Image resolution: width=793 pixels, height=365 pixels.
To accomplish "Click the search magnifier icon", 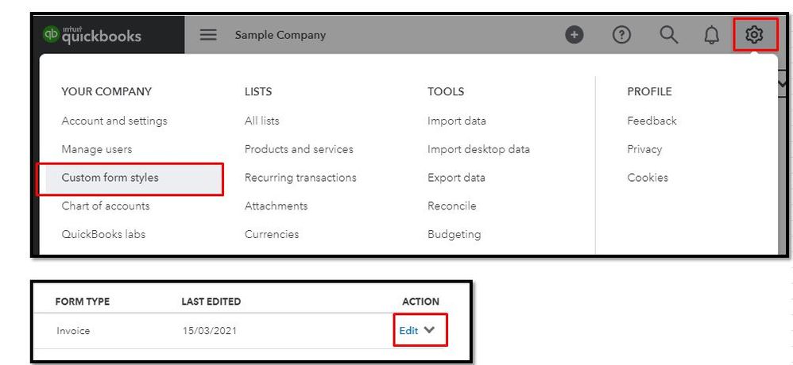I will (x=670, y=35).
